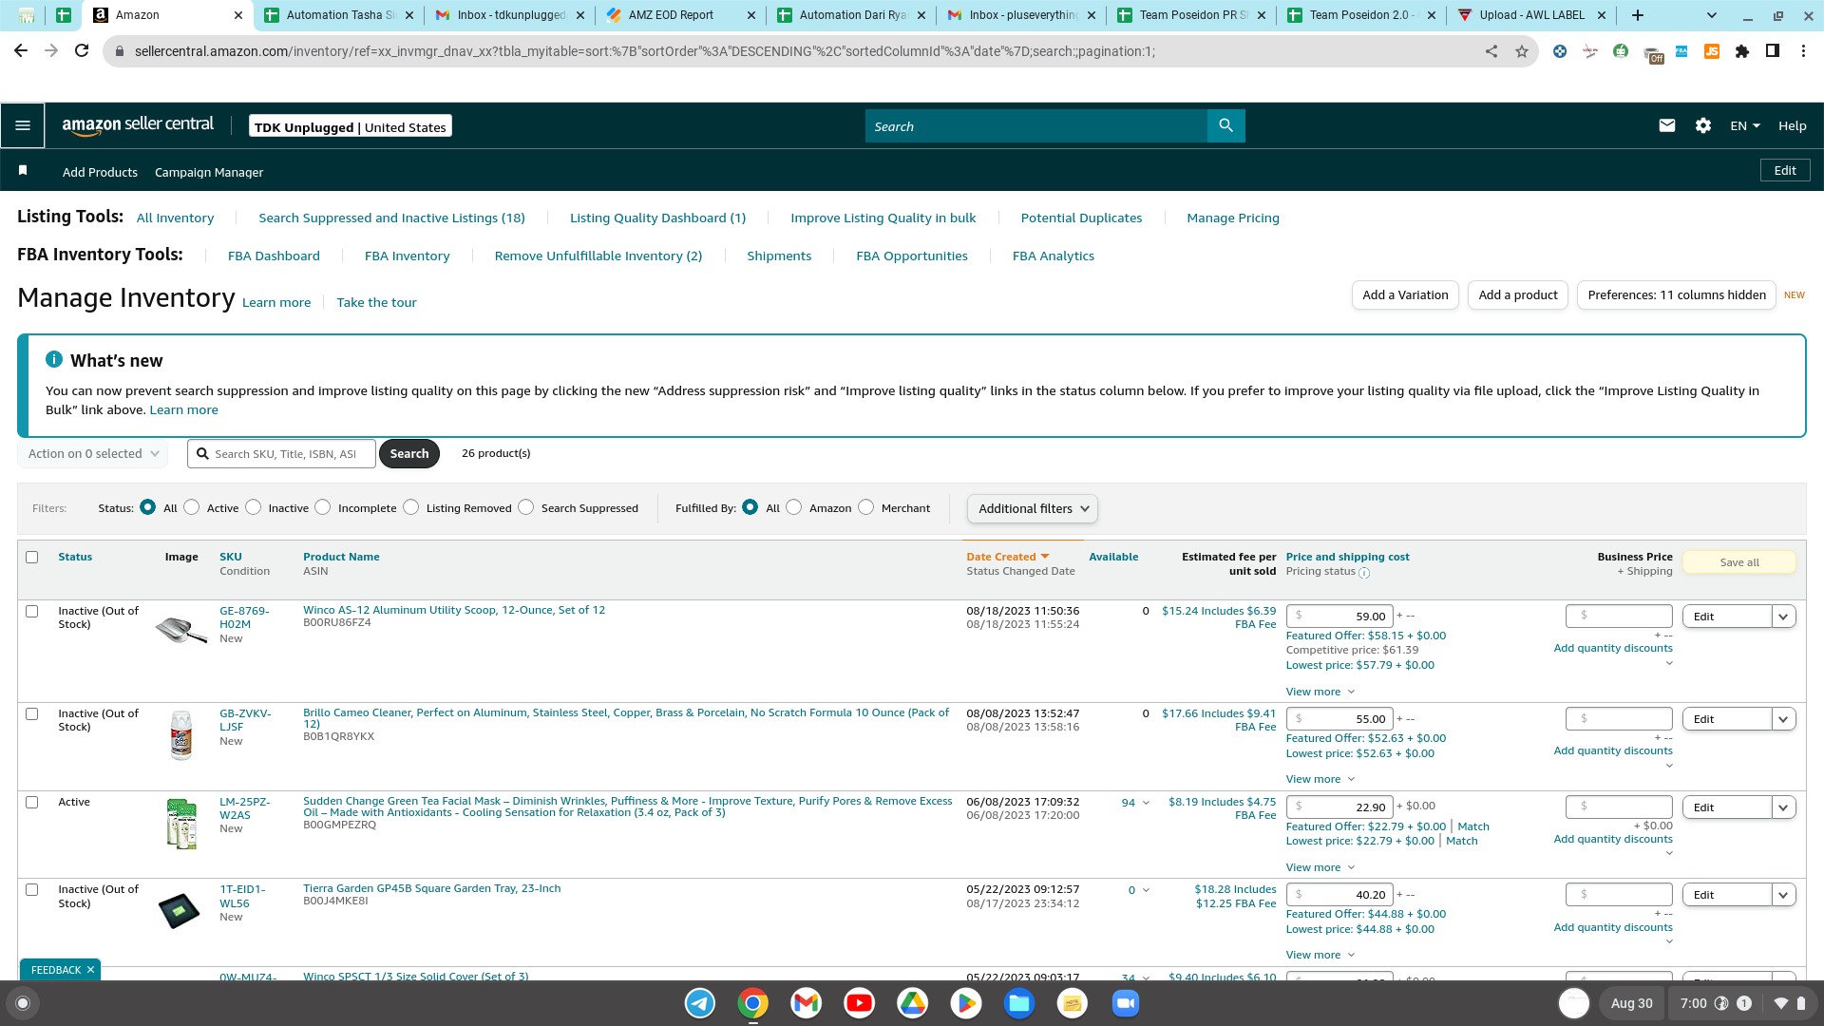1824x1026 pixels.
Task: Open the settings gear icon
Action: [1703, 125]
